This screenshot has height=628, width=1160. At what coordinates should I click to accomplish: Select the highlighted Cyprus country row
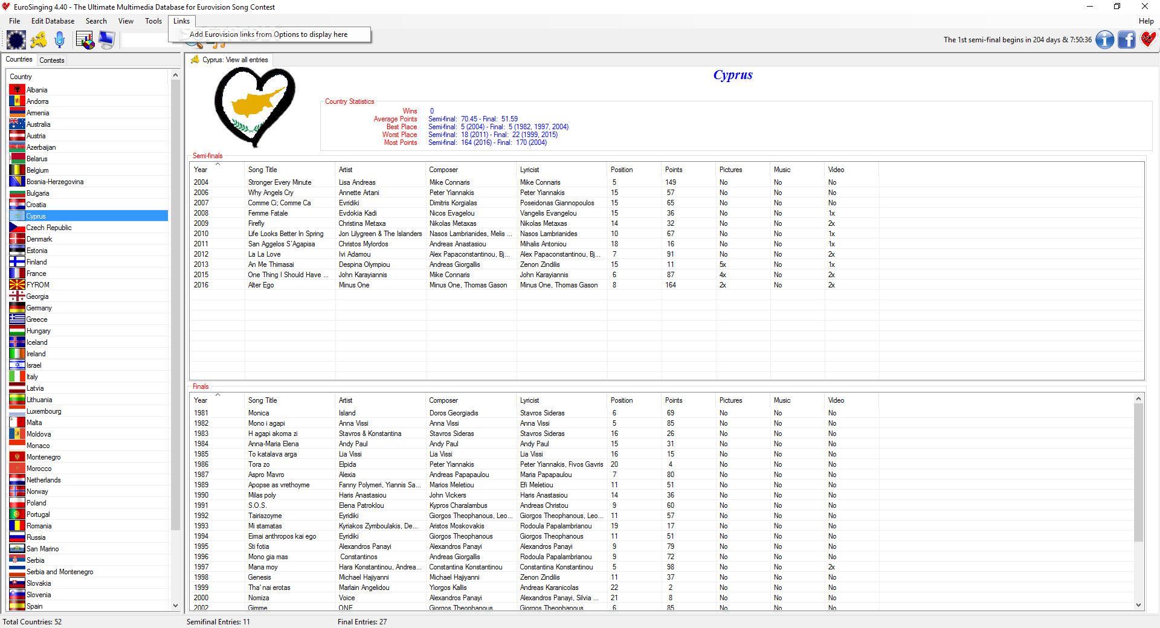click(89, 216)
